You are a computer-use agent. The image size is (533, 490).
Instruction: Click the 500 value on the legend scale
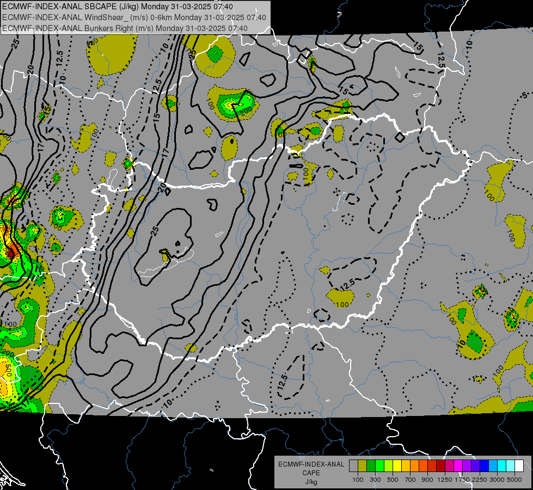393,480
